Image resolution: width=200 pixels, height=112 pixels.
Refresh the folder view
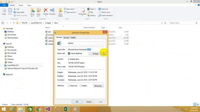(x=165, y=23)
